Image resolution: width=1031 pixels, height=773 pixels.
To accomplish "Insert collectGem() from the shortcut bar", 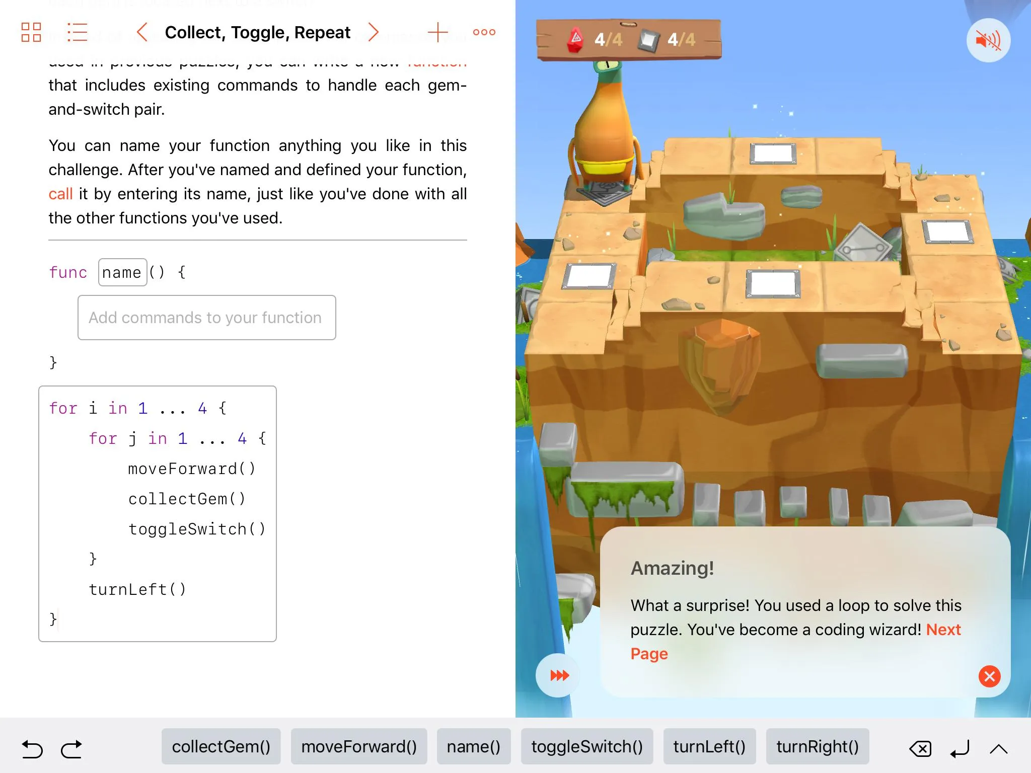I will coord(221,746).
